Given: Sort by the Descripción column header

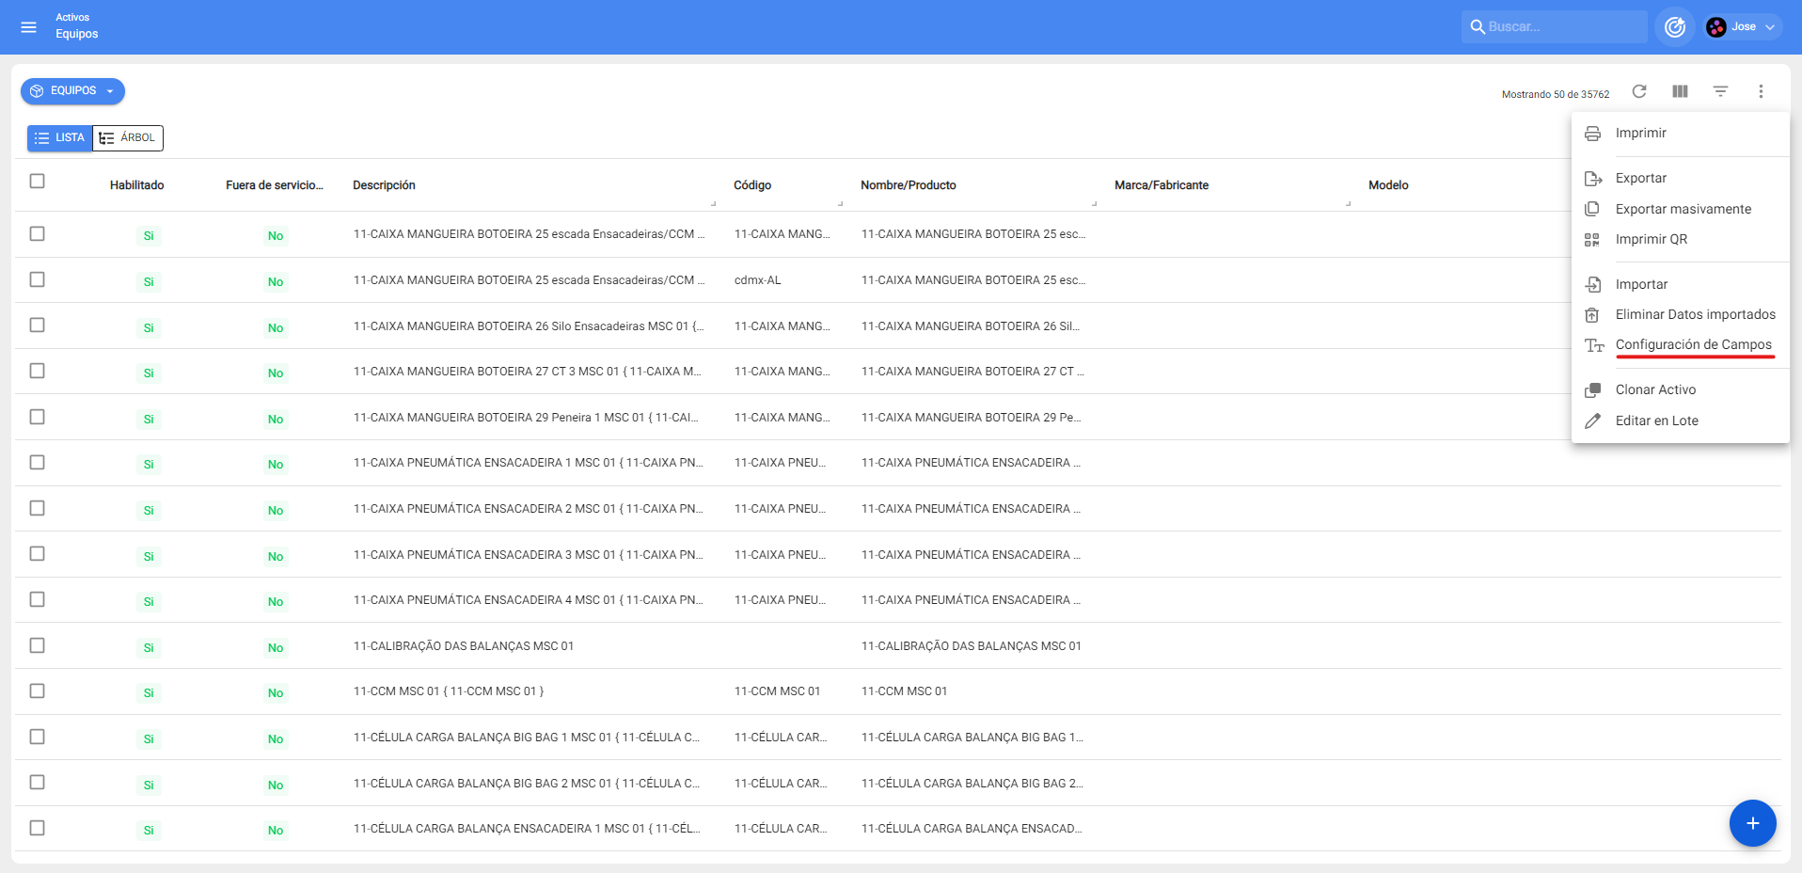Looking at the screenshot, I should point(384,185).
